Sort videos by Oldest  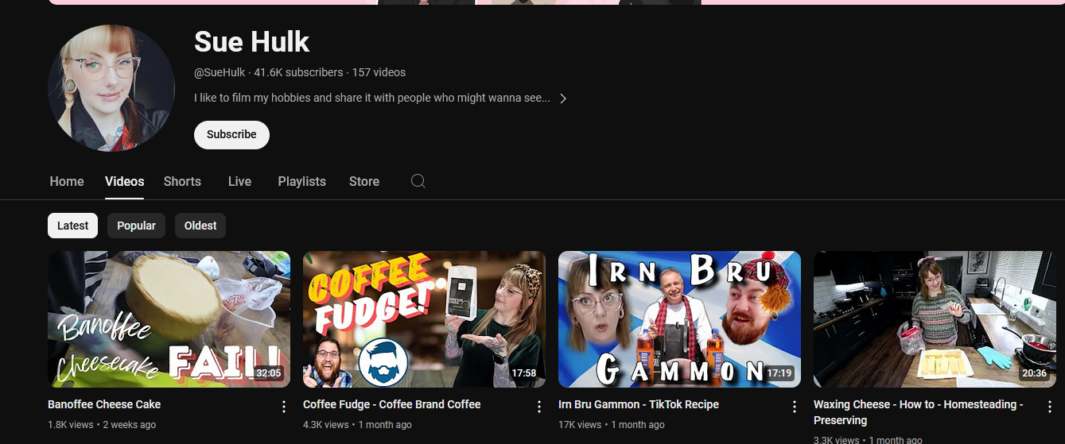coord(200,226)
